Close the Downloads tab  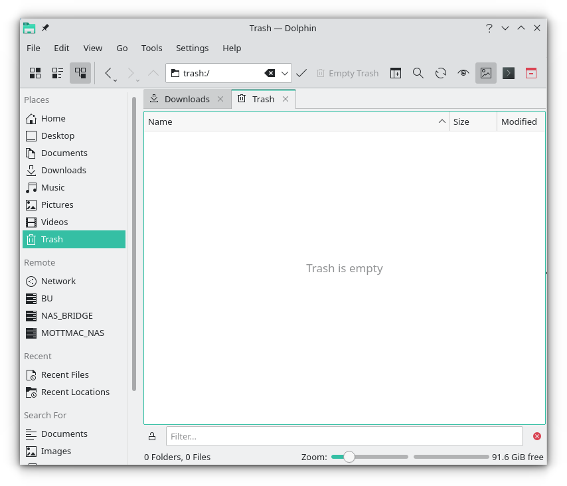220,99
